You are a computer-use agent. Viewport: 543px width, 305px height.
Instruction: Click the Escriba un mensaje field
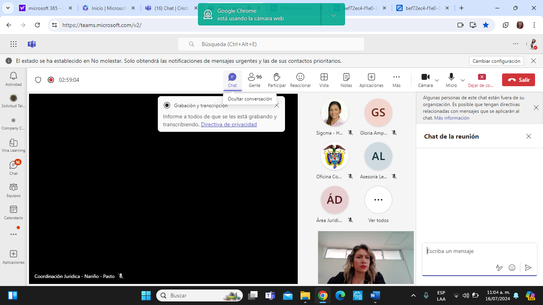pos(477,251)
